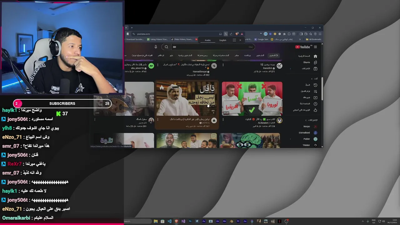The height and width of the screenshot is (225, 400).
Task: Open more options for RaeedXA video
Action: pos(223,65)
